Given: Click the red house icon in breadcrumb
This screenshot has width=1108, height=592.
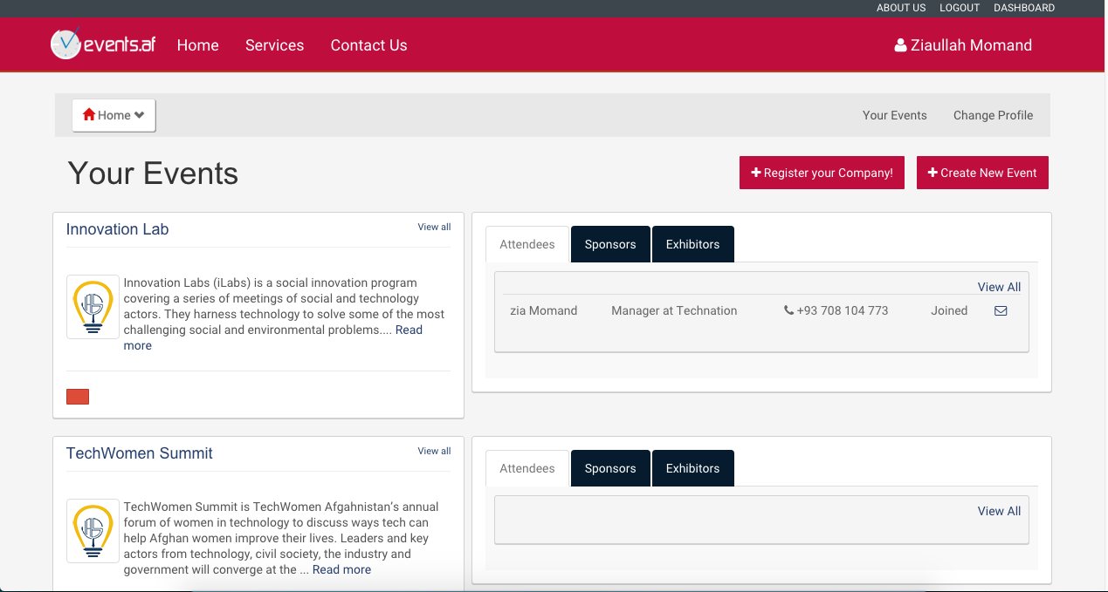Looking at the screenshot, I should (x=88, y=115).
